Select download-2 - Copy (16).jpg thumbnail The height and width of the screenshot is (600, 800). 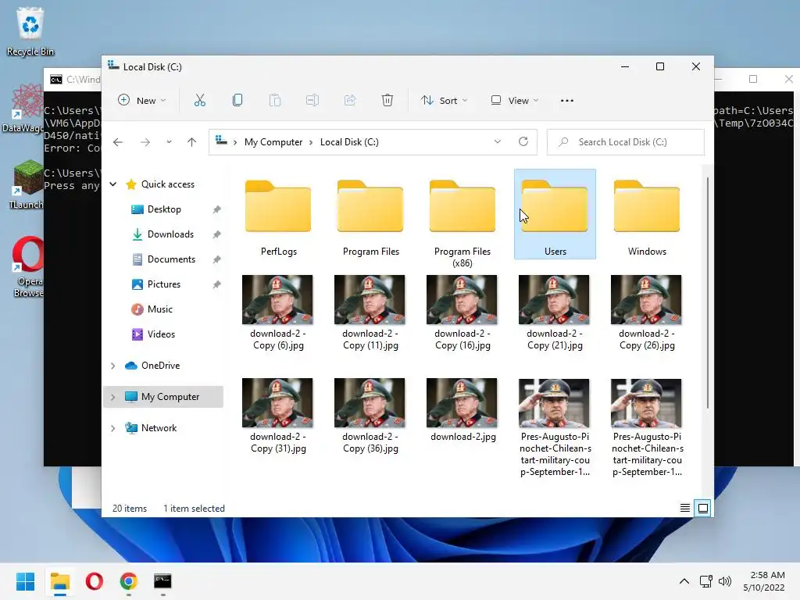462,299
